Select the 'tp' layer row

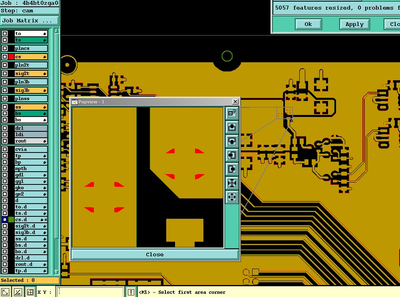click(31, 156)
